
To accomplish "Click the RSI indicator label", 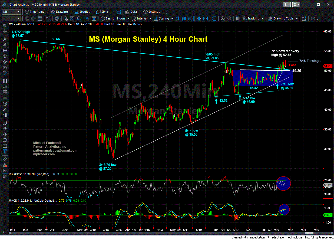I will 29,174.
